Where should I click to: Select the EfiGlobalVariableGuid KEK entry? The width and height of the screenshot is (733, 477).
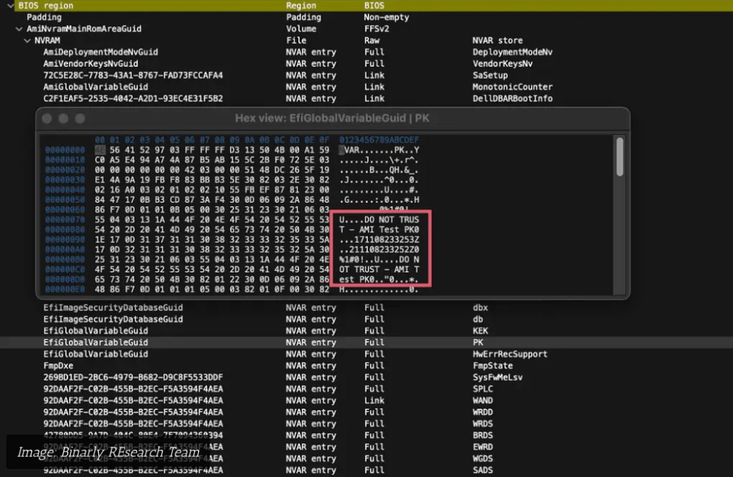[95, 331]
